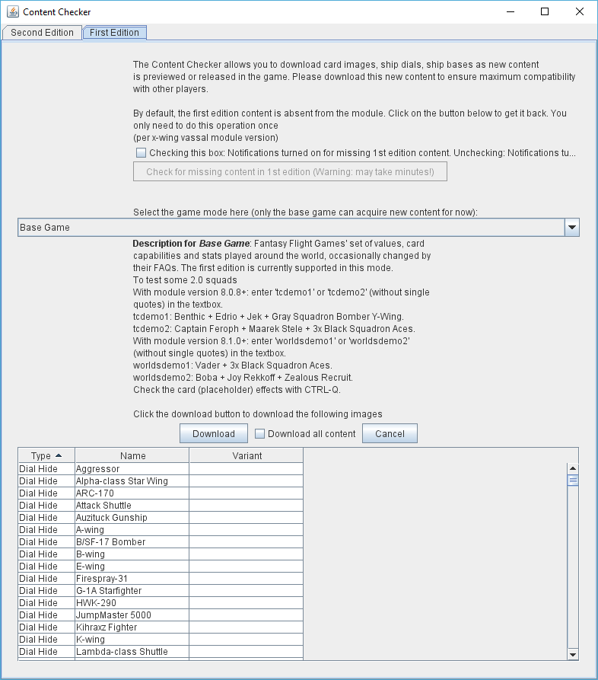Select the JumpMaster 5000 row
The height and width of the screenshot is (680, 598).
[161, 615]
